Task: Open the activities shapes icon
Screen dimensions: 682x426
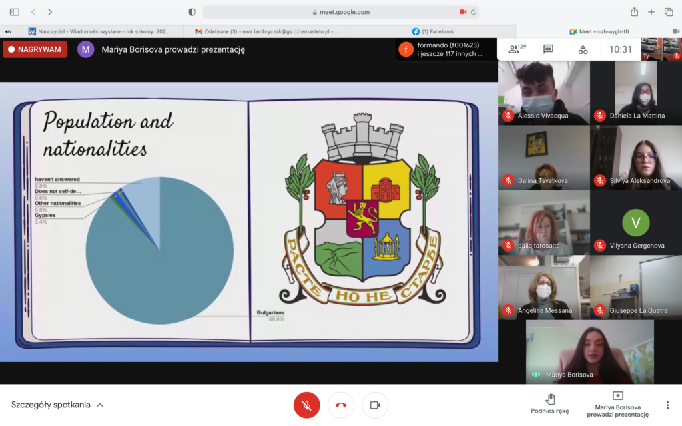Action: 583,49
